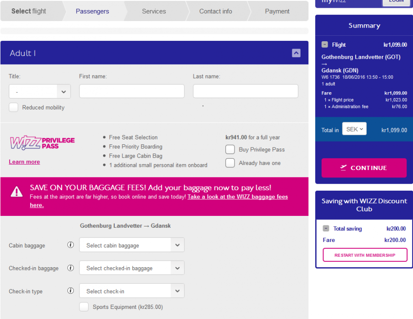Click the flight number W6 1736 line
Image resolution: width=413 pixels, height=319 pixels.
point(357,77)
